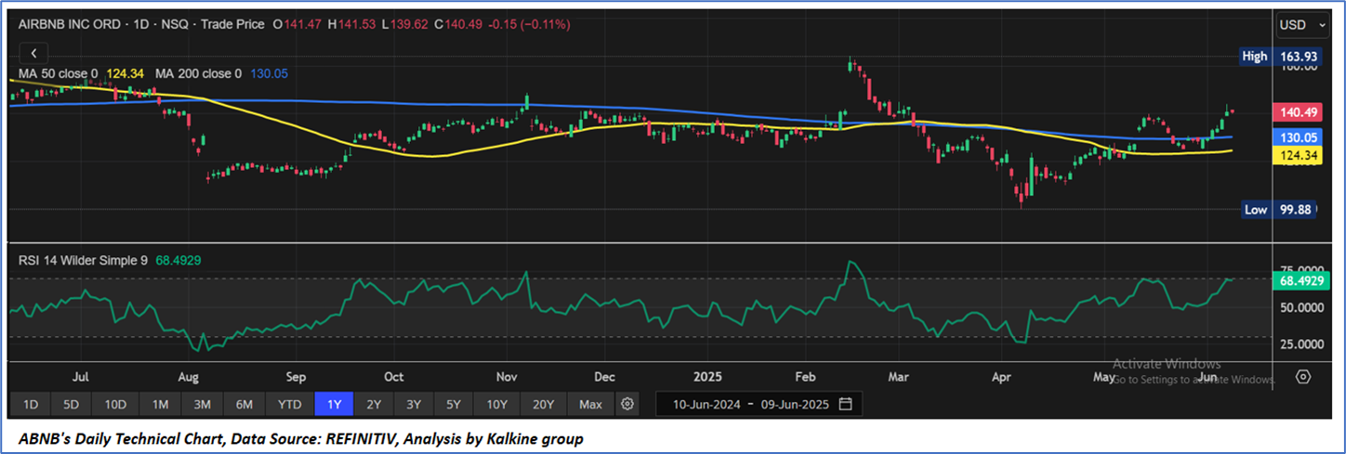Click the 3M range button
The image size is (1346, 454).
(x=203, y=404)
